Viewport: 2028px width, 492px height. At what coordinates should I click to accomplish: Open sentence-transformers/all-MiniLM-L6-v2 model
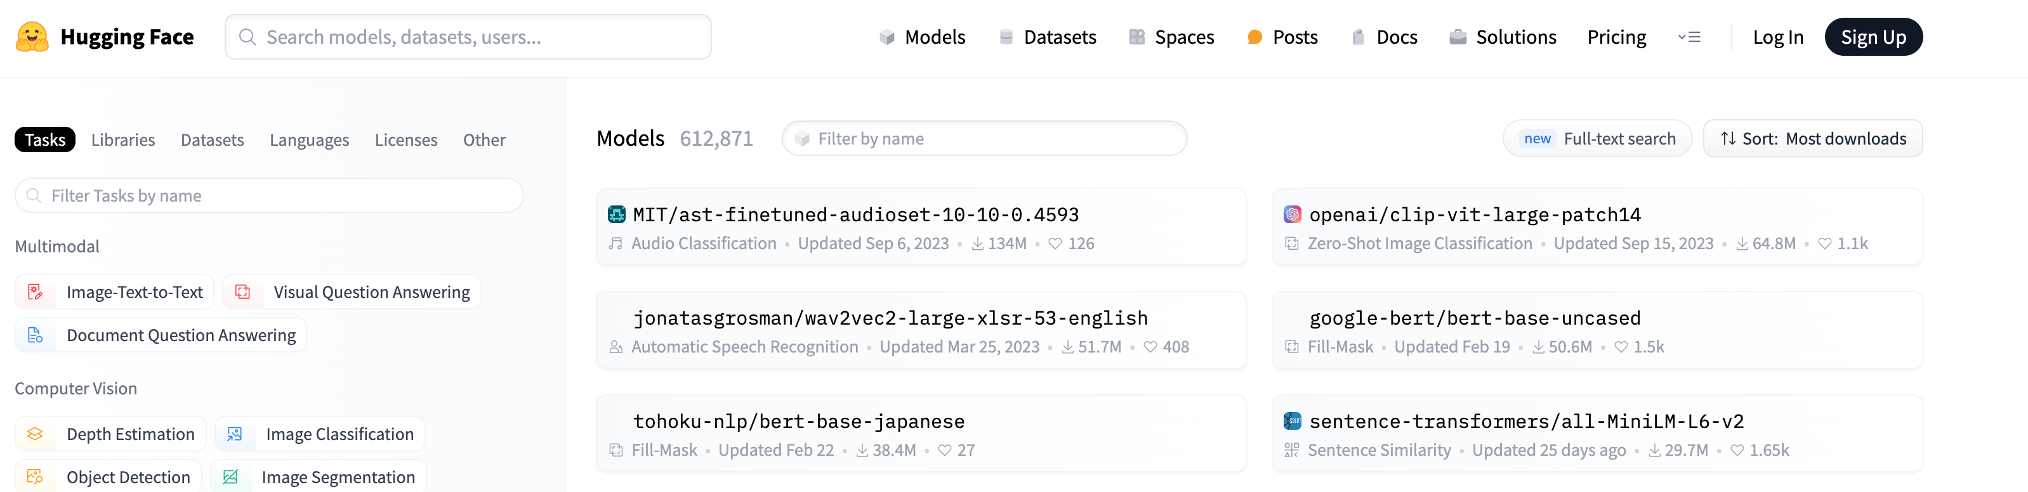pyautogui.click(x=1597, y=434)
